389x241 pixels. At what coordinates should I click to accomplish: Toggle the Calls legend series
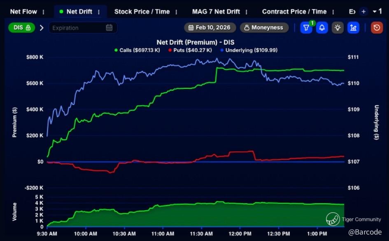pos(137,50)
